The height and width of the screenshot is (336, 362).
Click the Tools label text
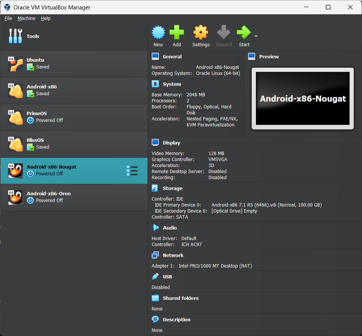coord(33,36)
